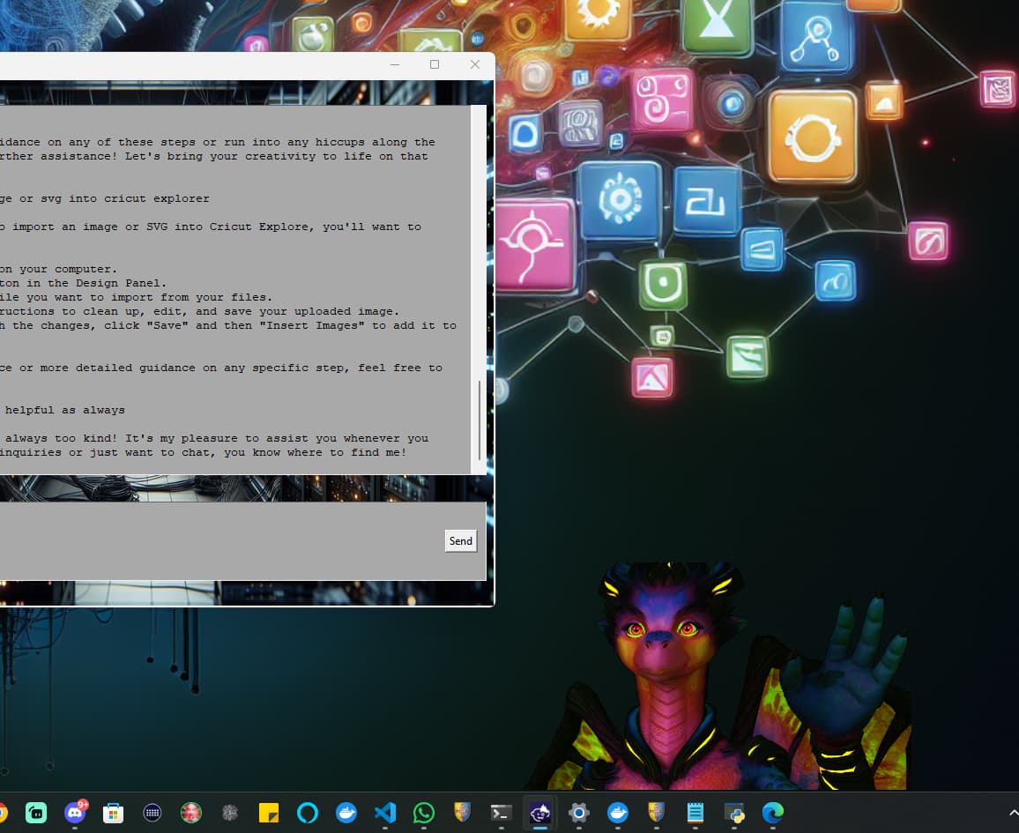The width and height of the screenshot is (1019, 833).
Task: Open the dark round grid taskbar icon
Action: click(152, 812)
